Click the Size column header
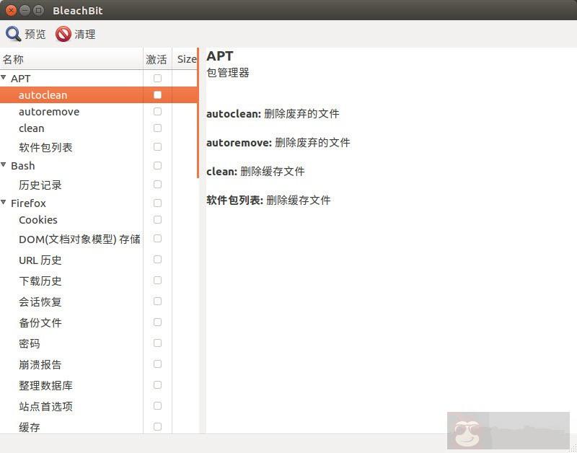Screen dimensions: 577x453 (186, 59)
